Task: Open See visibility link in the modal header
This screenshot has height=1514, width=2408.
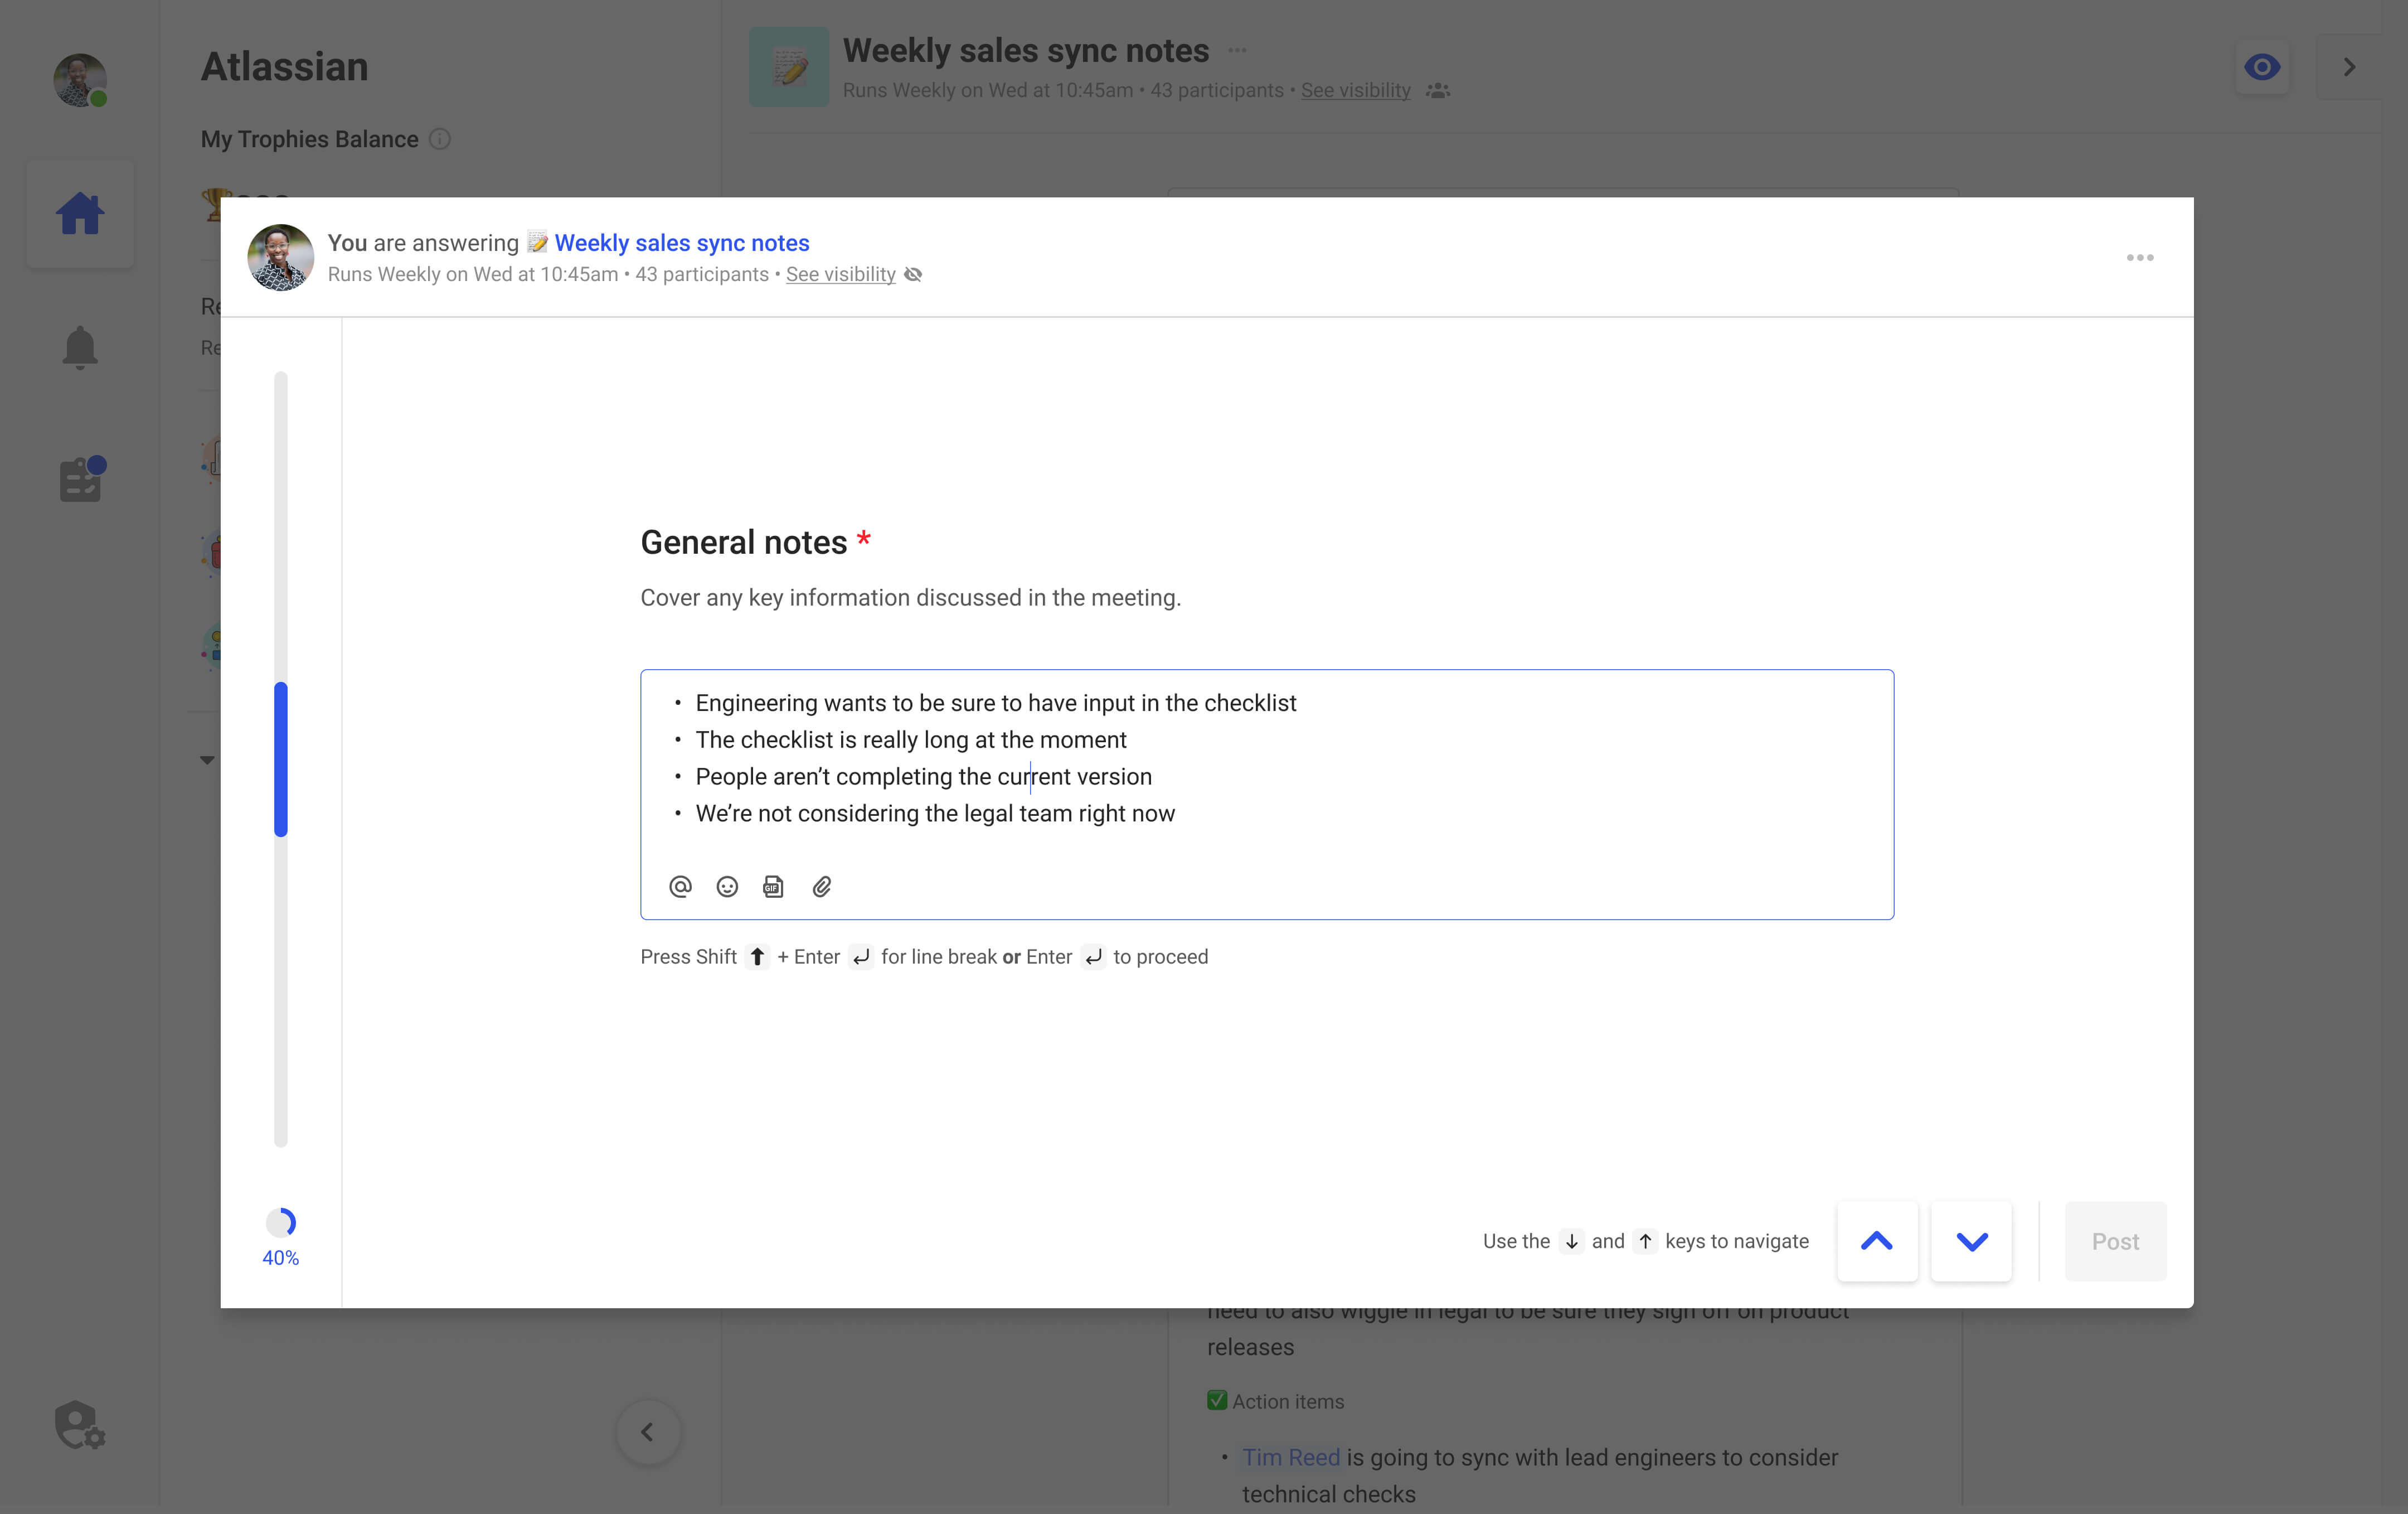Action: tap(840, 274)
